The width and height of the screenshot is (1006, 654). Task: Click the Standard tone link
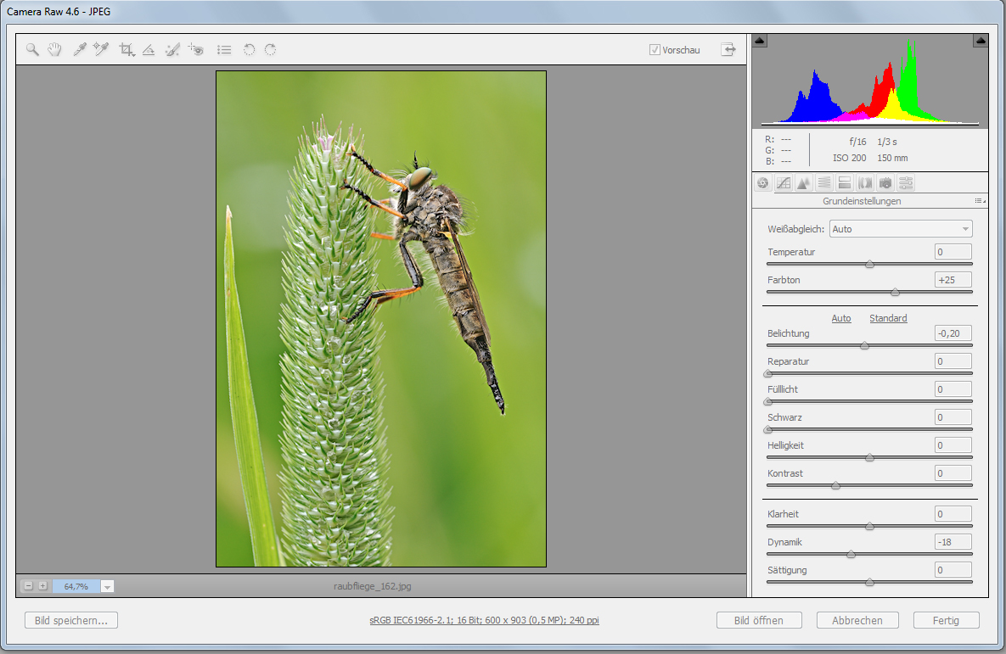[x=888, y=318]
